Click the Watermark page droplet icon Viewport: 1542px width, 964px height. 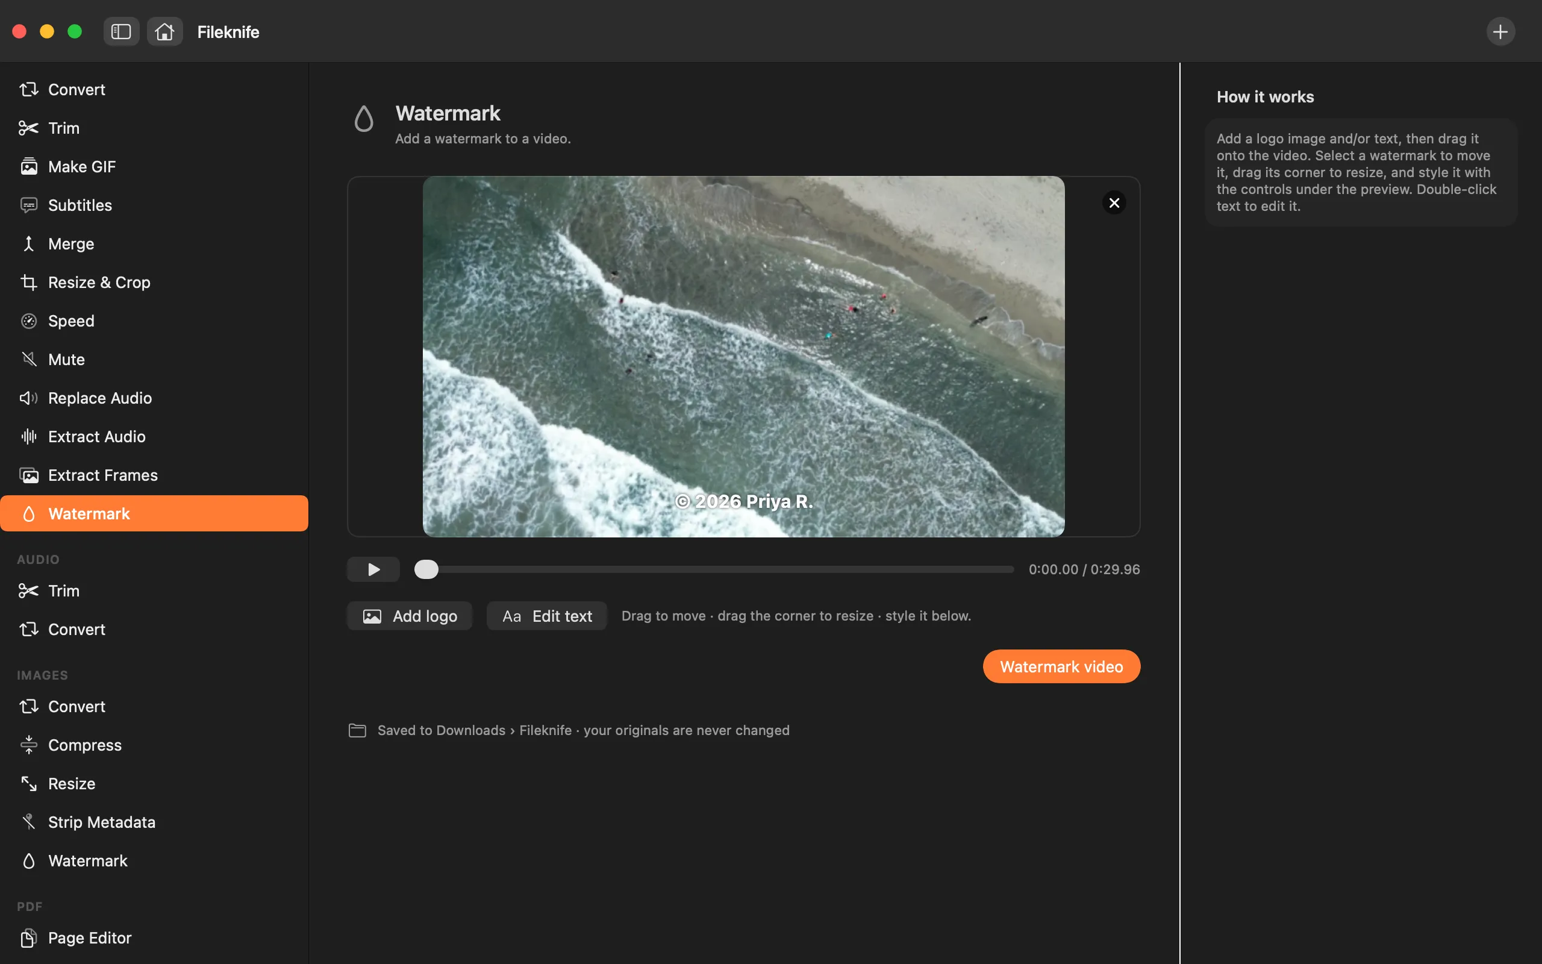point(364,119)
